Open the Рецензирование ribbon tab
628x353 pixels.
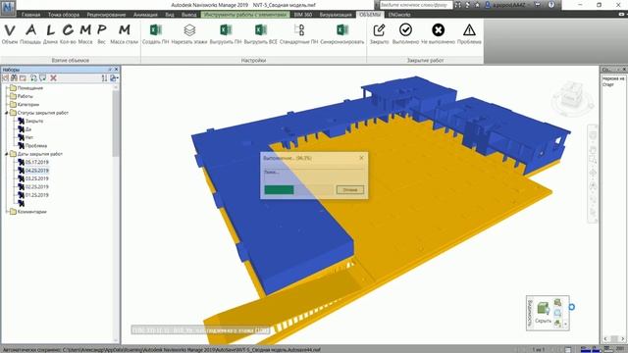coord(106,15)
